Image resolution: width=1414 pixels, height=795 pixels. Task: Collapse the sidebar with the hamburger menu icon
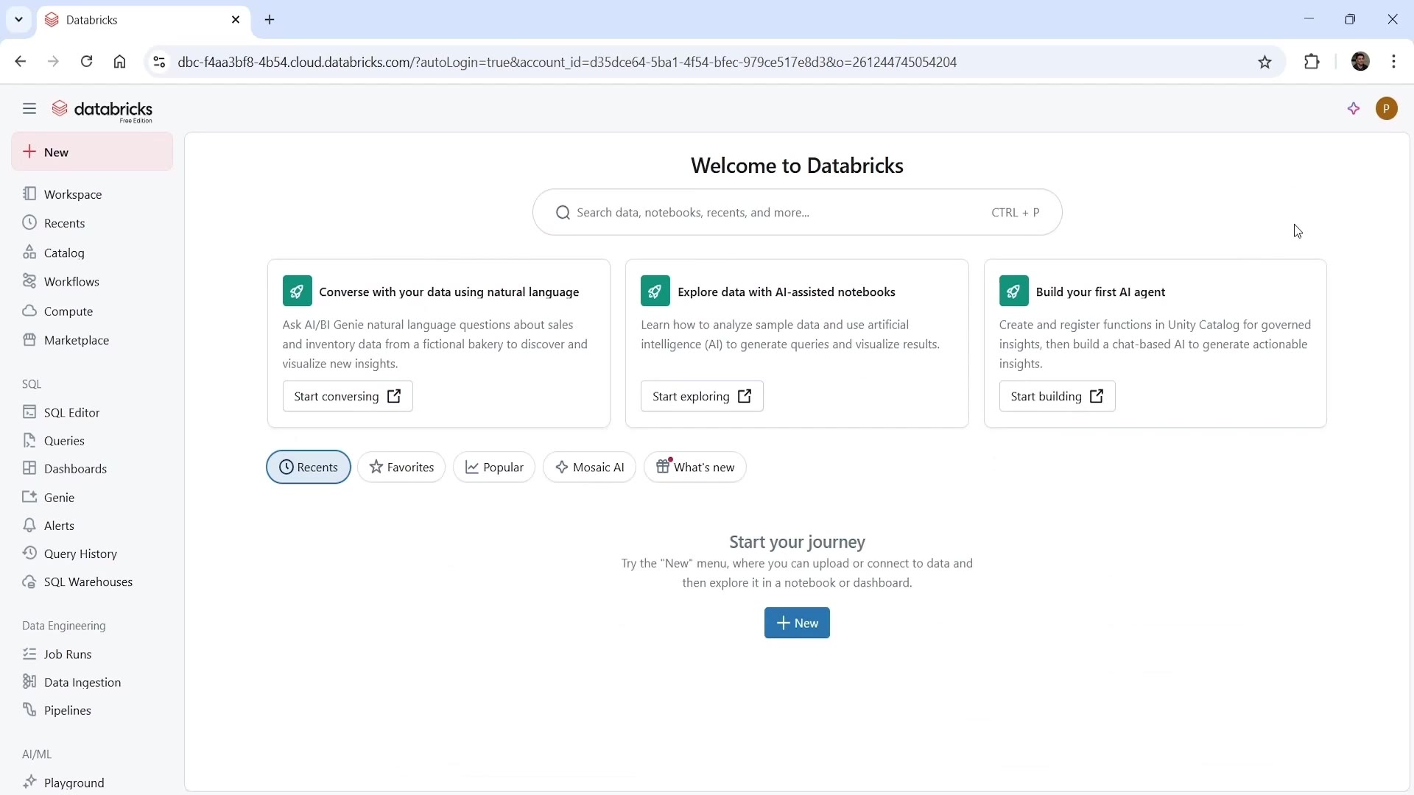pos(29,109)
